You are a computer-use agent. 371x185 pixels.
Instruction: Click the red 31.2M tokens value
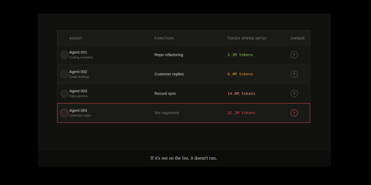[241, 113]
